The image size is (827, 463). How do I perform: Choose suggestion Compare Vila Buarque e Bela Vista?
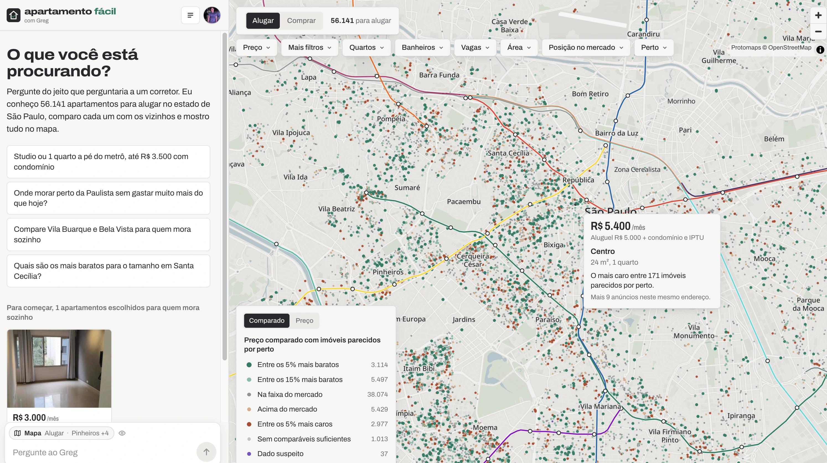click(108, 234)
